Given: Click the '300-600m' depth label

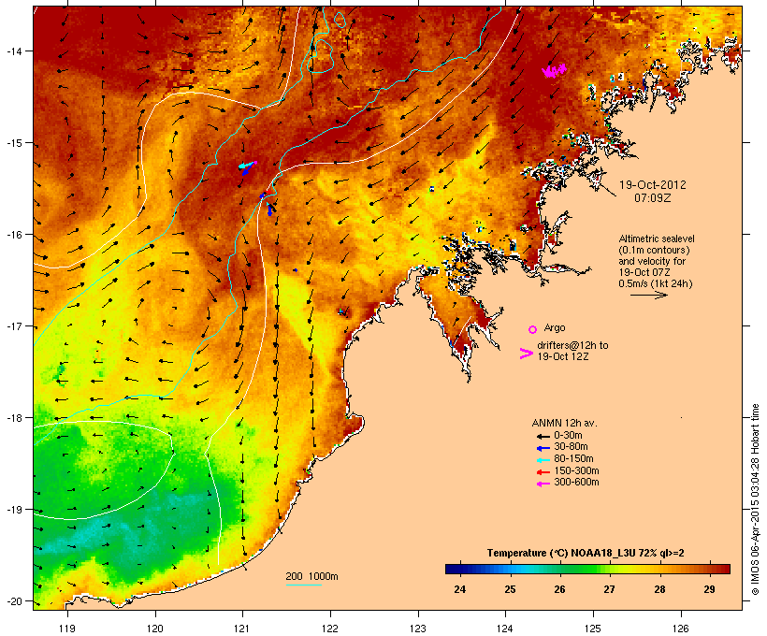Looking at the screenshot, I should pyautogui.click(x=577, y=483).
